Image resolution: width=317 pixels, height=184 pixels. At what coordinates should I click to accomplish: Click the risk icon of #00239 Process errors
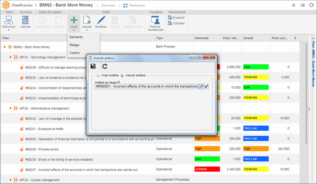(22, 149)
